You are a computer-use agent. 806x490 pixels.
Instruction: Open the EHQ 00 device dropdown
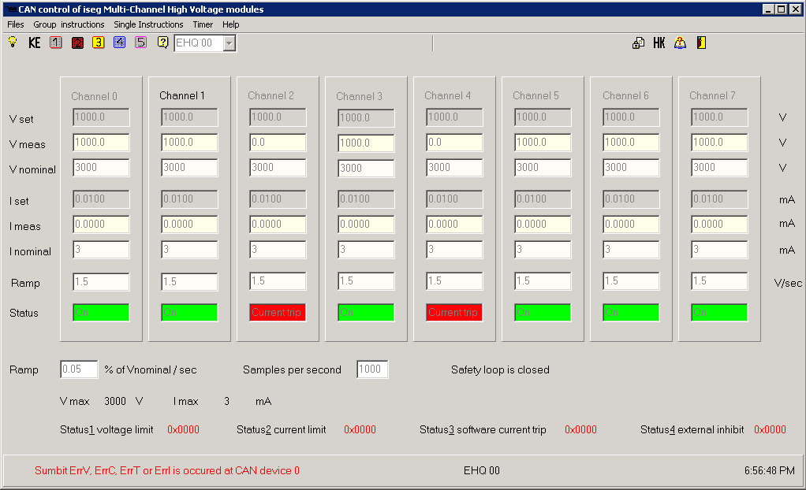(x=229, y=43)
